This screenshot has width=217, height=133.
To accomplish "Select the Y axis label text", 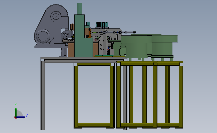I will (x=16, y=105).
